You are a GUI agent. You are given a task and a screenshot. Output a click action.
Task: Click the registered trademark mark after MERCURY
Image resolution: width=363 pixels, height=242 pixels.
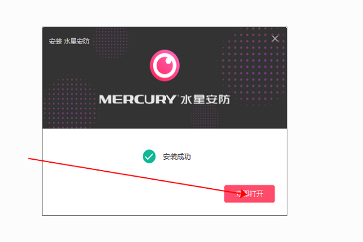(178, 96)
